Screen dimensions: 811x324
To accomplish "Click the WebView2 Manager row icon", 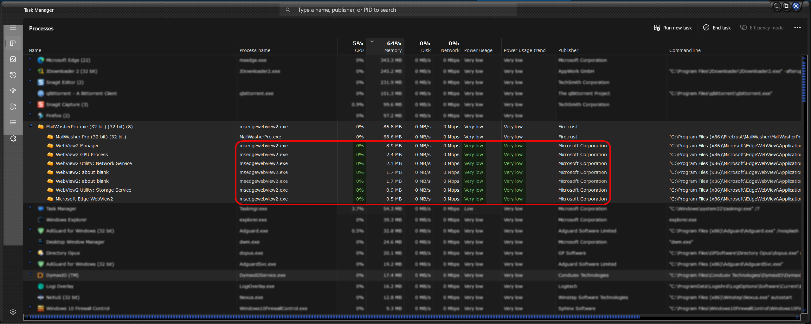I will click(x=50, y=146).
